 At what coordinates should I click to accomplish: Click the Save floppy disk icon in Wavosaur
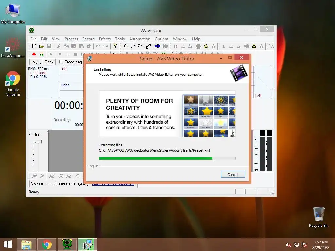click(x=49, y=46)
